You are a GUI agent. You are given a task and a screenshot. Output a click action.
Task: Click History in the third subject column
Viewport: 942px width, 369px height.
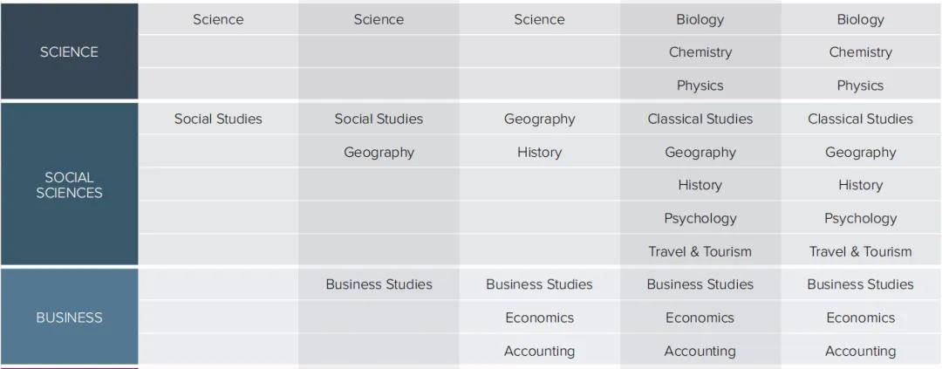coord(539,152)
